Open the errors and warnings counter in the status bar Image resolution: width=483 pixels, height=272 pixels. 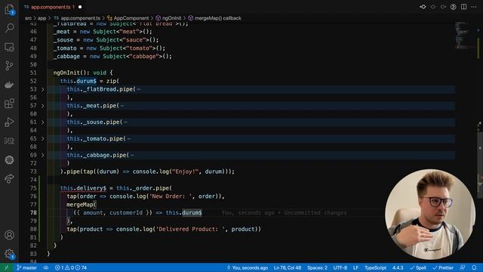(x=71, y=267)
